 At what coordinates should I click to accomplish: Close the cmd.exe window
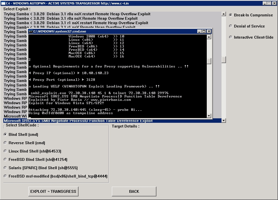click(209, 31)
